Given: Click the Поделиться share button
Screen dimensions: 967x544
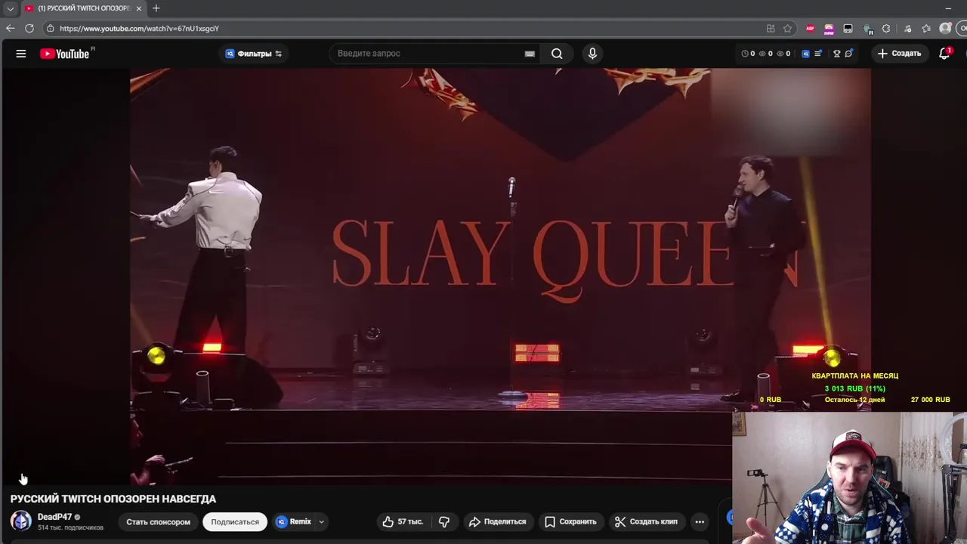Looking at the screenshot, I should 498,521.
